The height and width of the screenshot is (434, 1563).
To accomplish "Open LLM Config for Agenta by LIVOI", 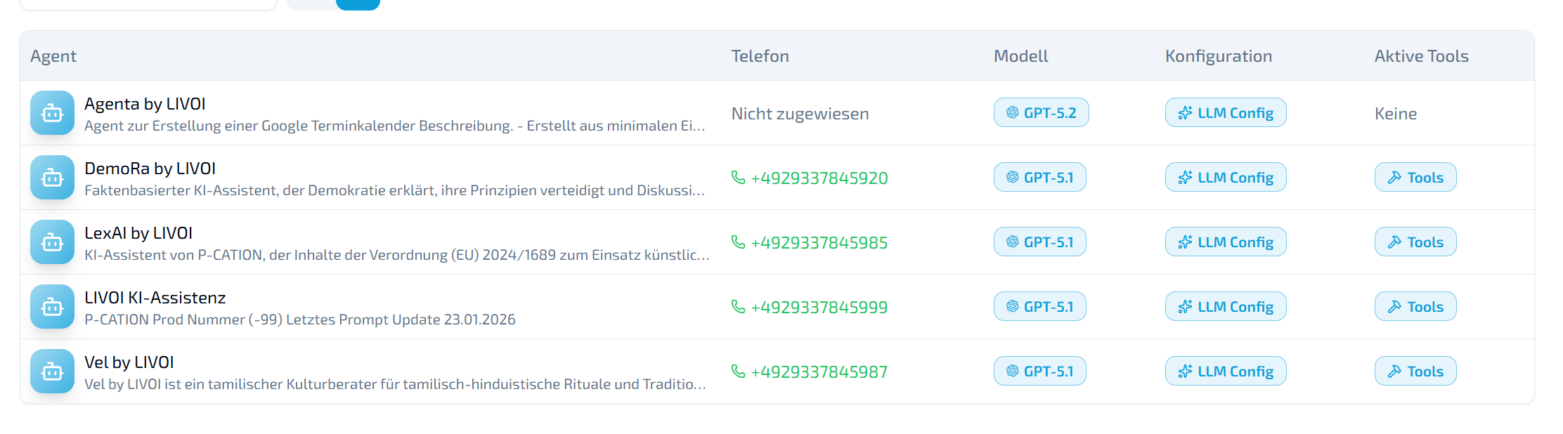I will pyautogui.click(x=1225, y=112).
